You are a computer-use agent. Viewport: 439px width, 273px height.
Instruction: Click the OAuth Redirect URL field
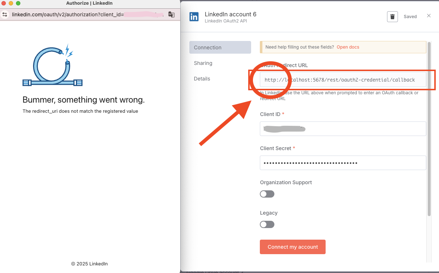[x=343, y=80]
